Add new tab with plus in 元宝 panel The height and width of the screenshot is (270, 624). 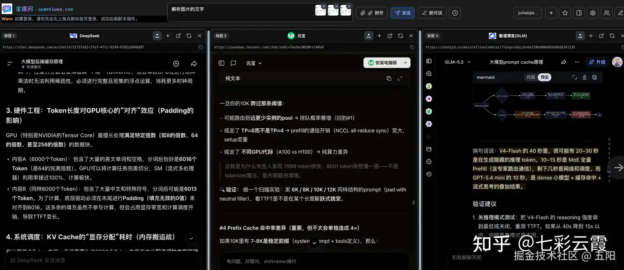coord(379,36)
